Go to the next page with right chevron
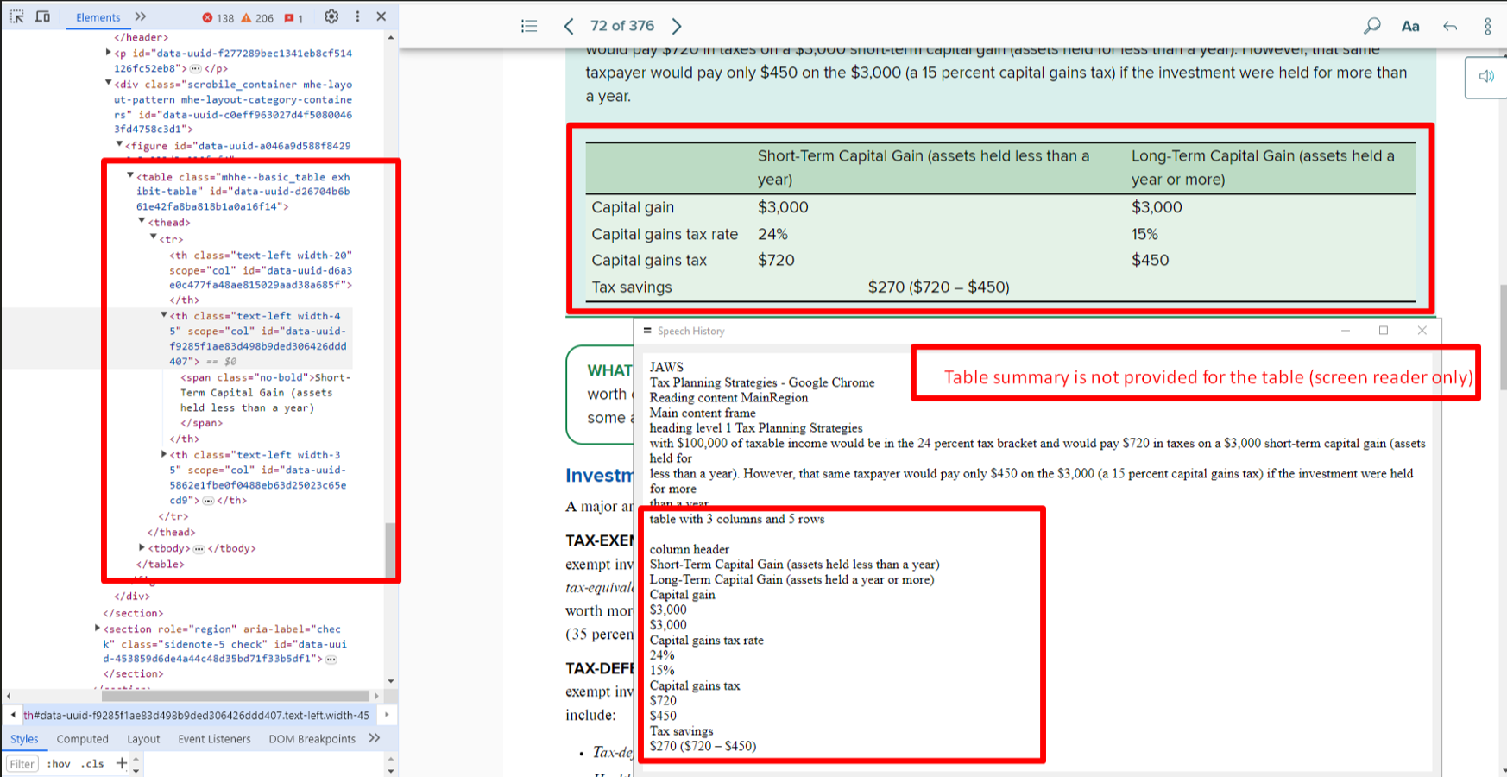1507x777 pixels. pyautogui.click(x=677, y=26)
